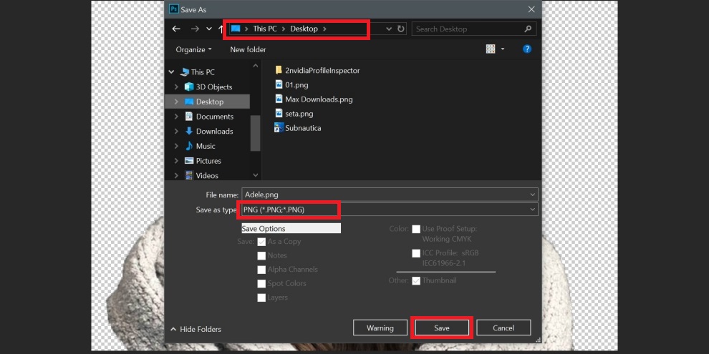Viewport: 709px width, 354px height.
Task: Expand the Downloads tree node
Action: 176,132
